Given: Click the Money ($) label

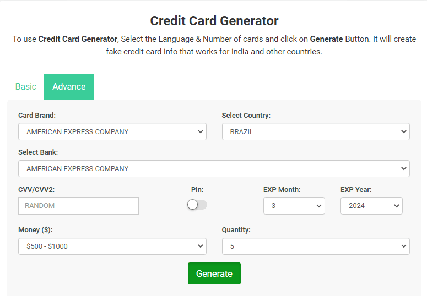Looking at the screenshot, I should pyautogui.click(x=35, y=230).
